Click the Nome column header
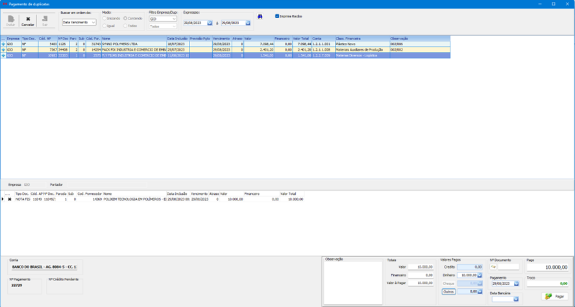The height and width of the screenshot is (307, 575). point(133,38)
